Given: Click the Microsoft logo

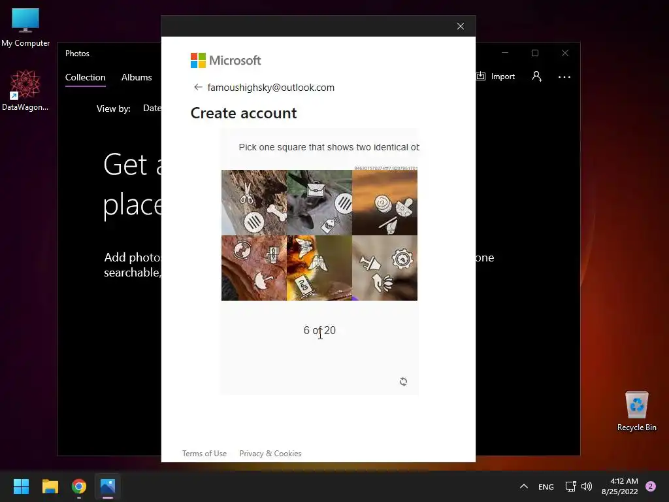Looking at the screenshot, I should (225, 60).
